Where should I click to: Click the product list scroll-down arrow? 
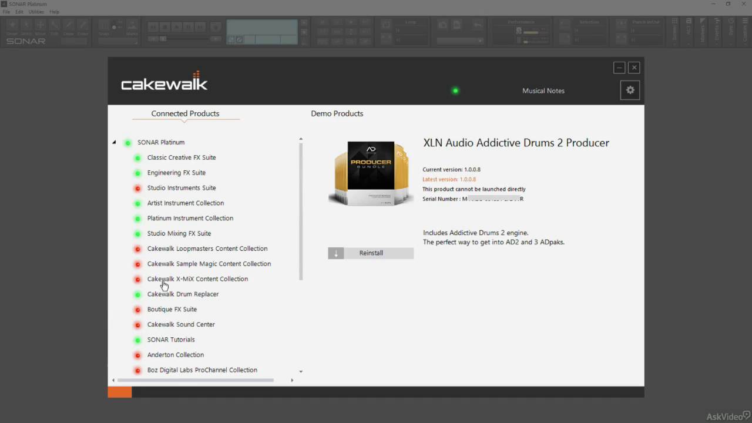[301, 371]
